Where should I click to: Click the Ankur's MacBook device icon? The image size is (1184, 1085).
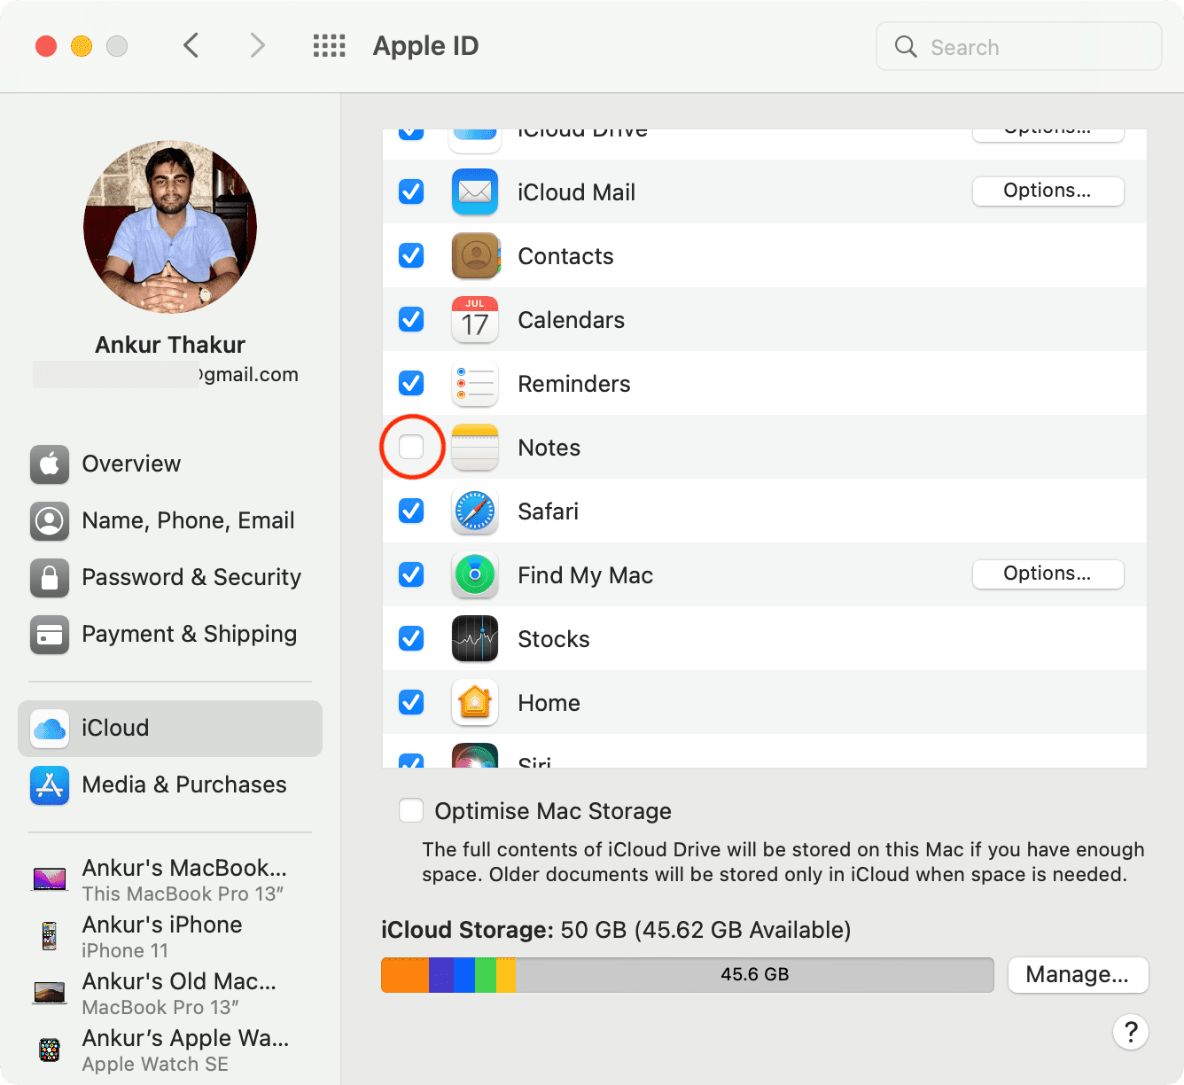coord(50,879)
